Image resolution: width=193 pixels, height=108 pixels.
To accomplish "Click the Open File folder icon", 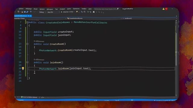I will click(22, 12).
